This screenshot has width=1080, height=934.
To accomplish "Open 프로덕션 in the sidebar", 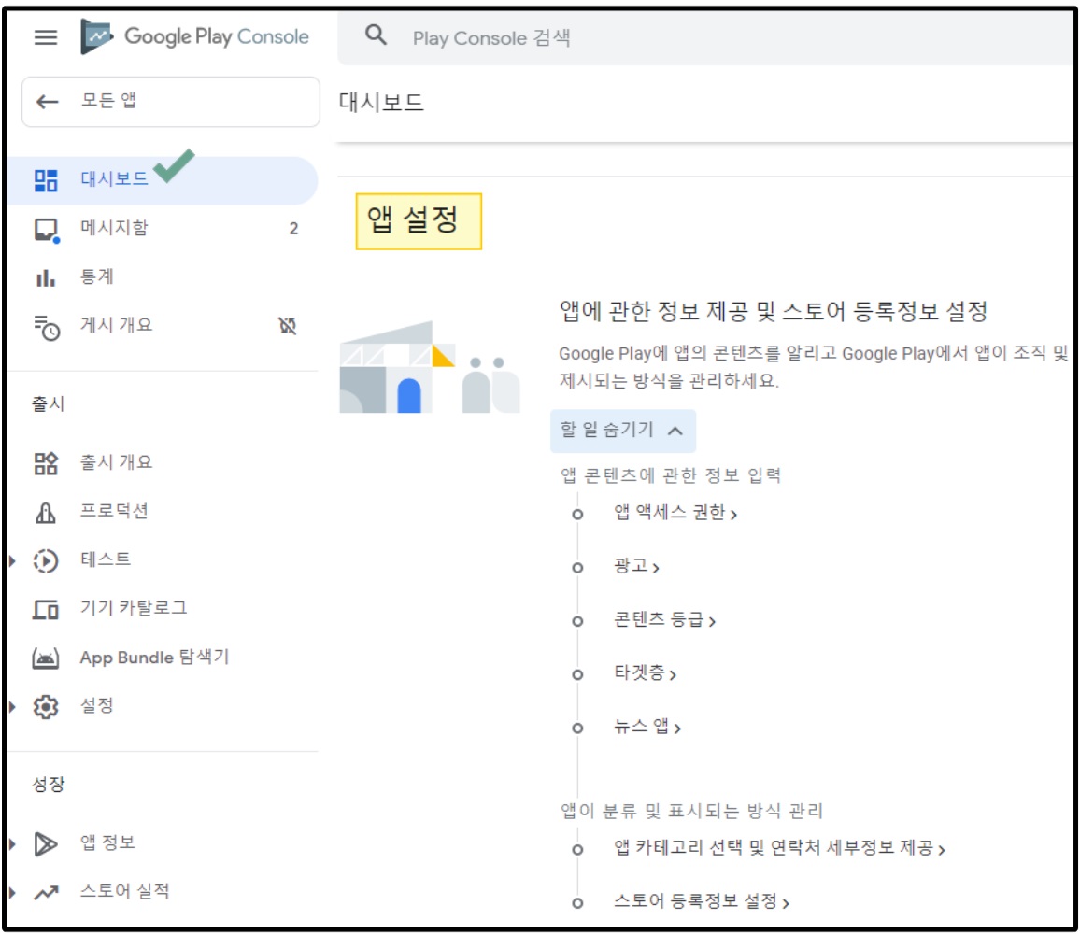I will pos(163,512).
